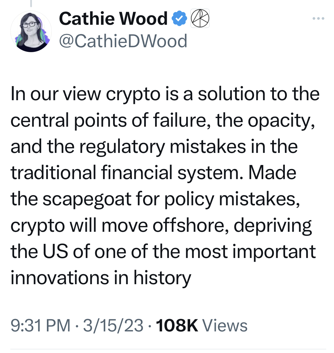Click the line 'and the regulatory mistakes in the'

154,146
